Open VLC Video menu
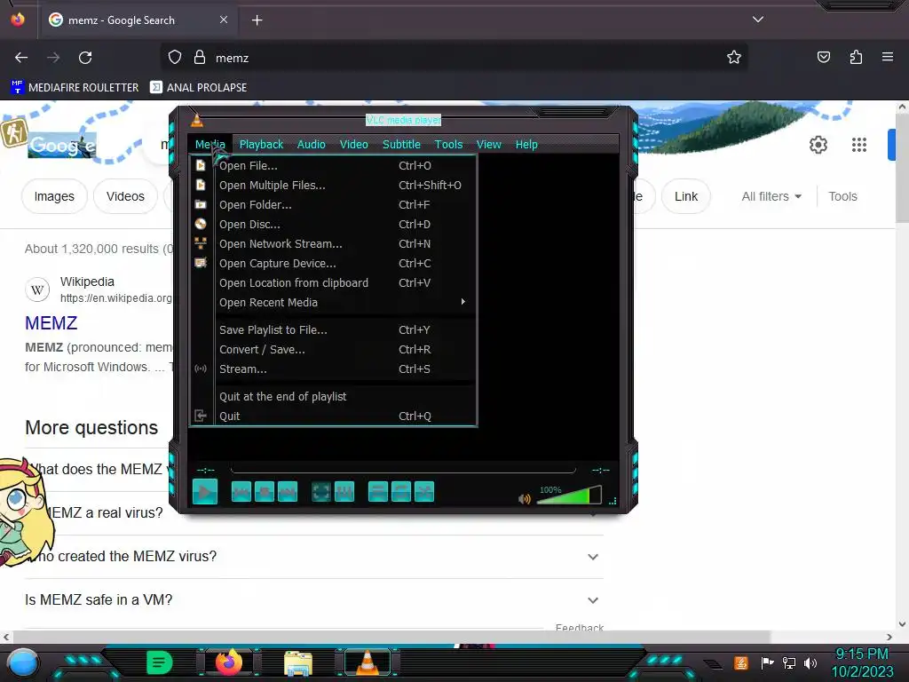The height and width of the screenshot is (682, 909). 353,145
